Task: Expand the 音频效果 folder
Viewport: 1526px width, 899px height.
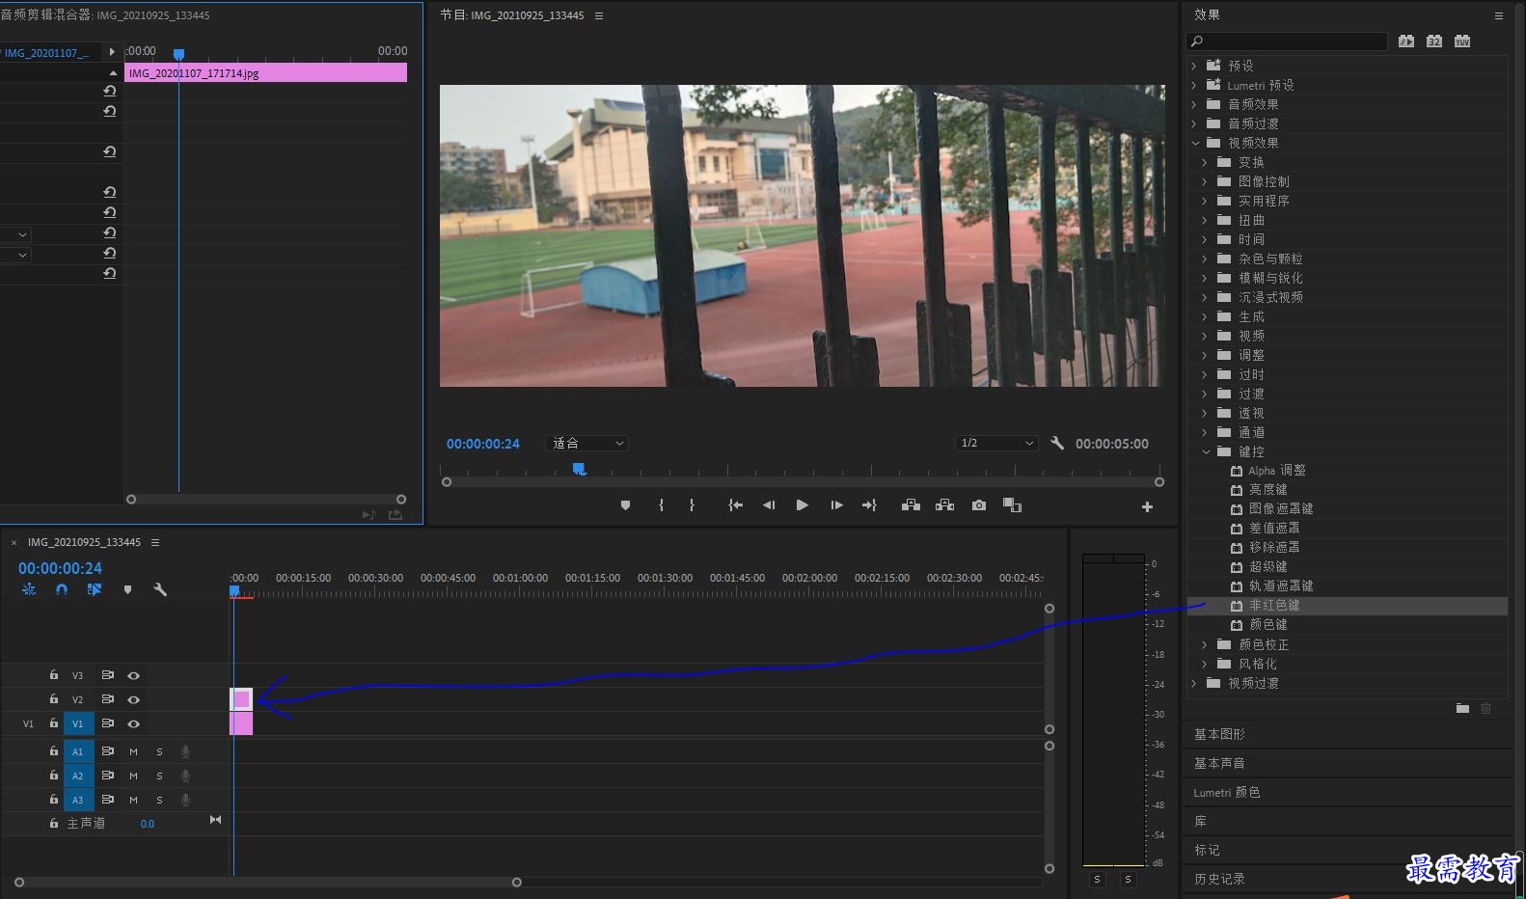Action: (x=1194, y=104)
